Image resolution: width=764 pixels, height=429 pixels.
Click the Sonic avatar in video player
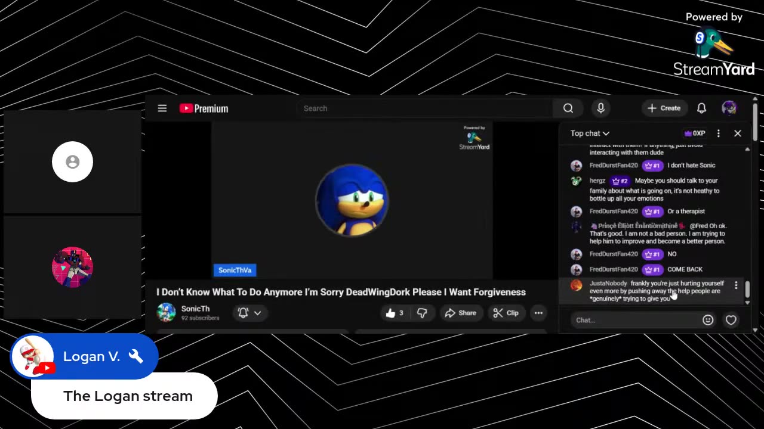click(x=352, y=200)
